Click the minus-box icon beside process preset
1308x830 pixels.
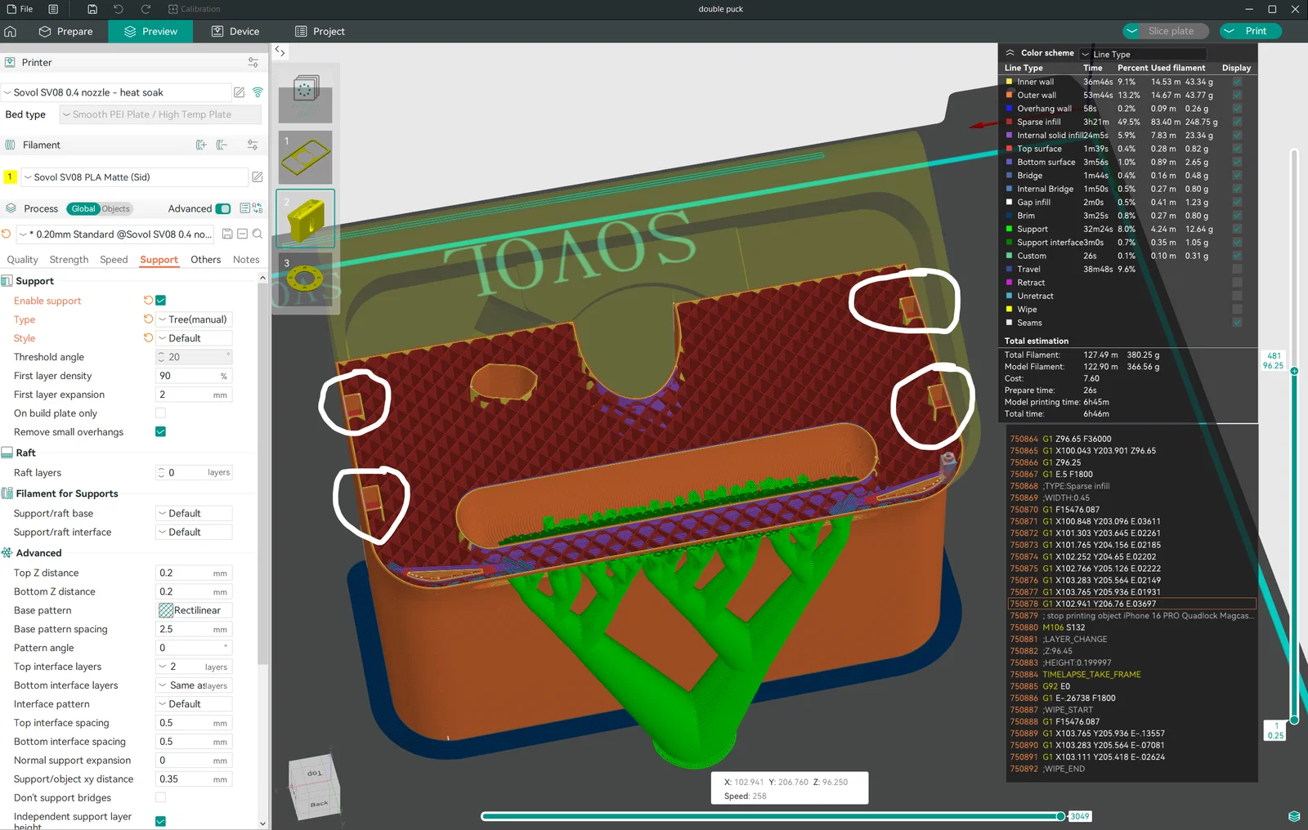(242, 234)
